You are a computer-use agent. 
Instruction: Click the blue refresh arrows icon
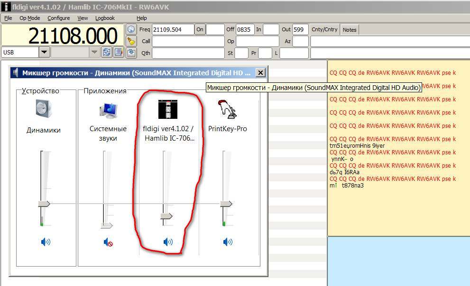(x=107, y=52)
